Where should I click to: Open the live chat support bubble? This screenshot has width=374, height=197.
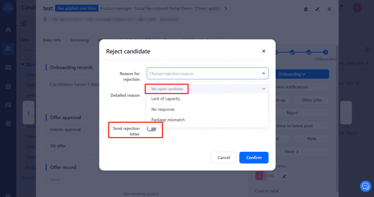[x=366, y=186]
